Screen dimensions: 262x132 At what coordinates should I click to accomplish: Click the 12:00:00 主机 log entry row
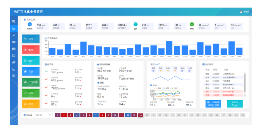coord(224,92)
